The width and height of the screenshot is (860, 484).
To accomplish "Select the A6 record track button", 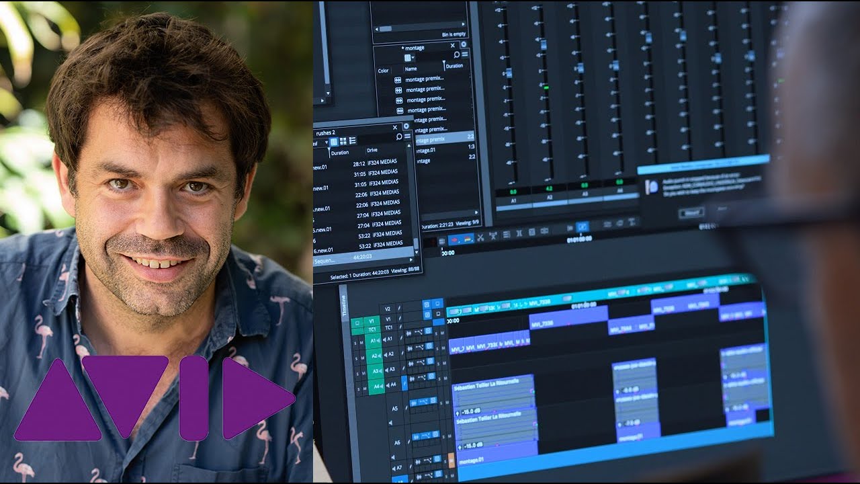I will (398, 442).
